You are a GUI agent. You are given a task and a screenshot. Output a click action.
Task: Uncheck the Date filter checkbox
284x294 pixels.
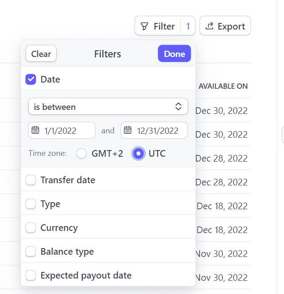[31, 79]
